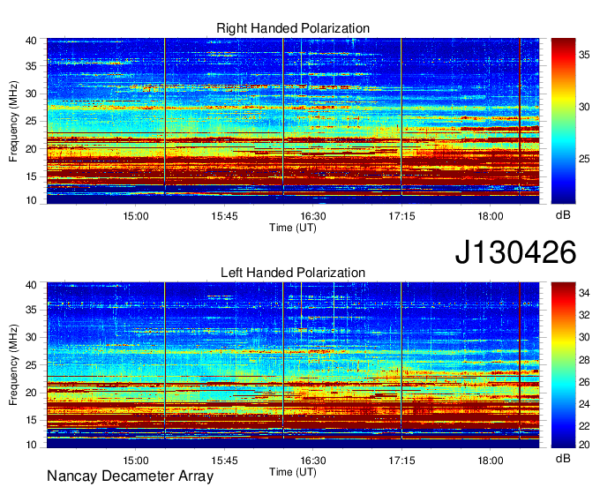The width and height of the screenshot is (600, 487).
Task: Click the 30 MHz label on Right Handed plot
Action: 31,94
